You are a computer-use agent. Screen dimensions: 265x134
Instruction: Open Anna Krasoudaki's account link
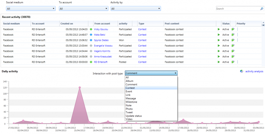point(103,56)
